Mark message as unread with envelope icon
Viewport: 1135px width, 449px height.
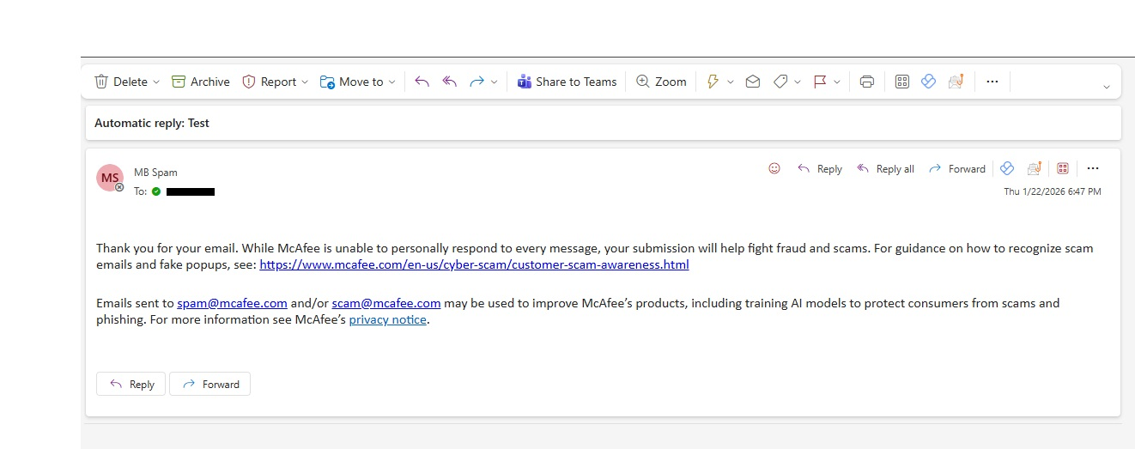pyautogui.click(x=753, y=82)
